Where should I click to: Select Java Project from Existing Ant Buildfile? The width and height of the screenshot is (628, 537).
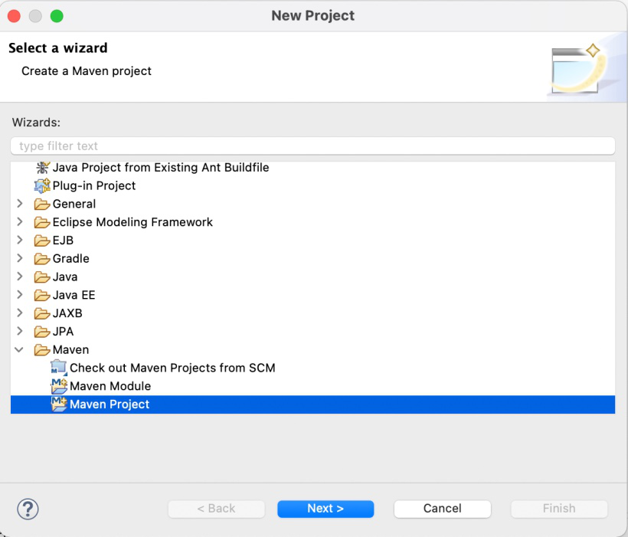[x=161, y=167]
